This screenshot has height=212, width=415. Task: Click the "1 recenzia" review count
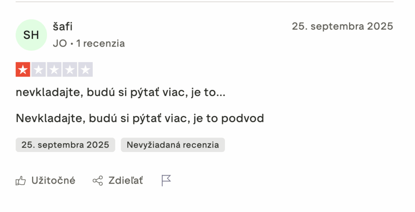(x=101, y=43)
